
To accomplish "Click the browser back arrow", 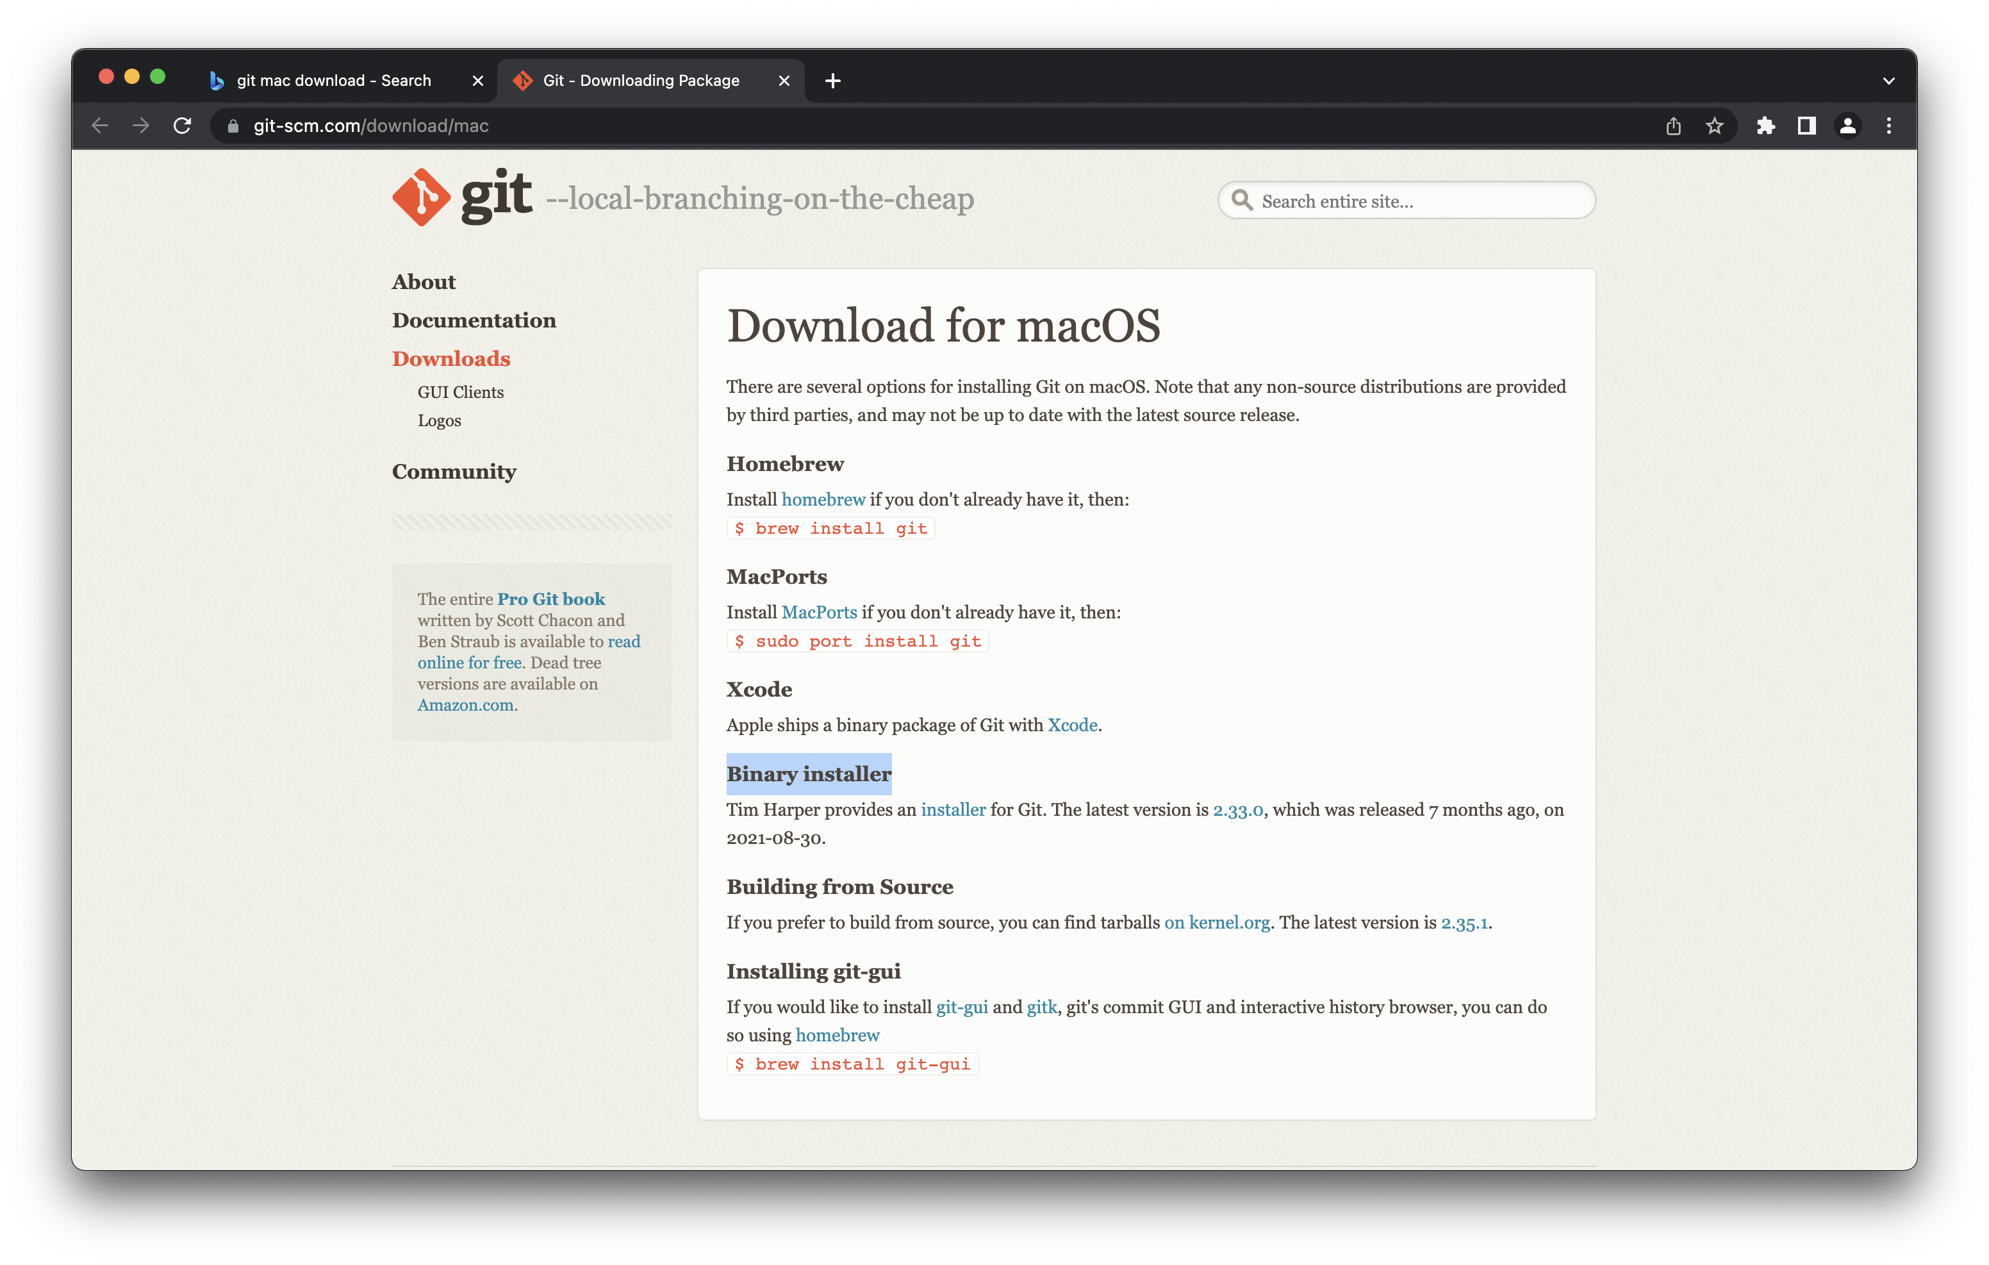I will (x=100, y=126).
